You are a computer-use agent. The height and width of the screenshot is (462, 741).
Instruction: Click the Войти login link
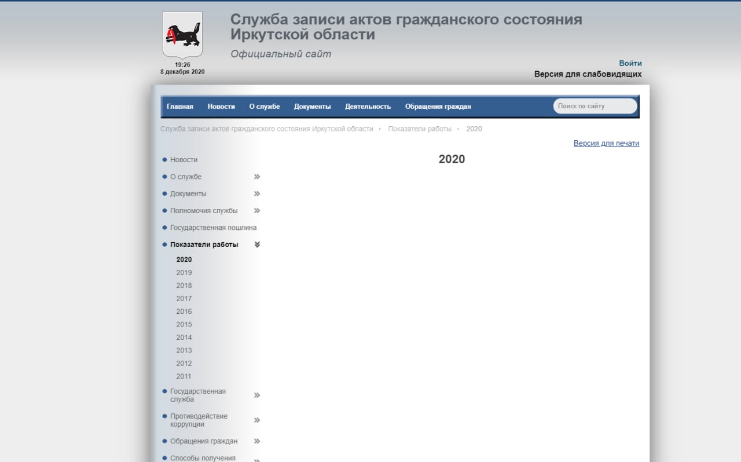click(630, 63)
